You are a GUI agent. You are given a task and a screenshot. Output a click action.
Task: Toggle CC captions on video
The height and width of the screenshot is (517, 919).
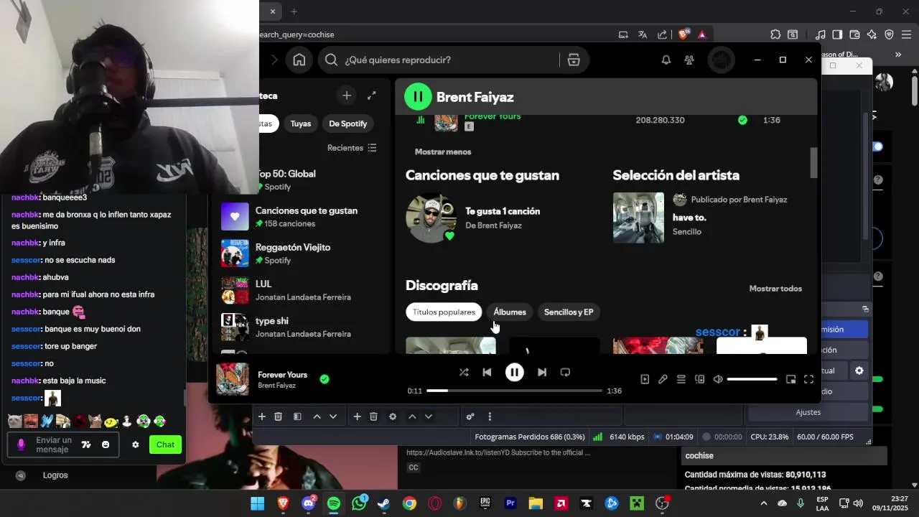pos(413,467)
